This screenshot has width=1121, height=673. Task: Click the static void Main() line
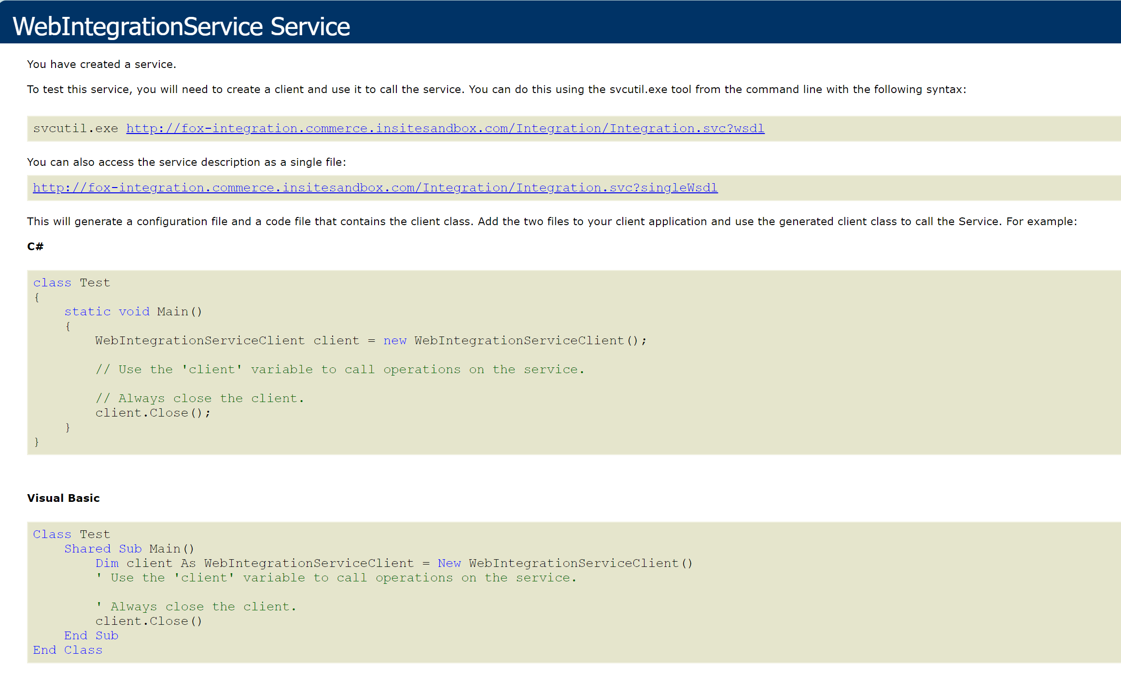tap(134, 311)
